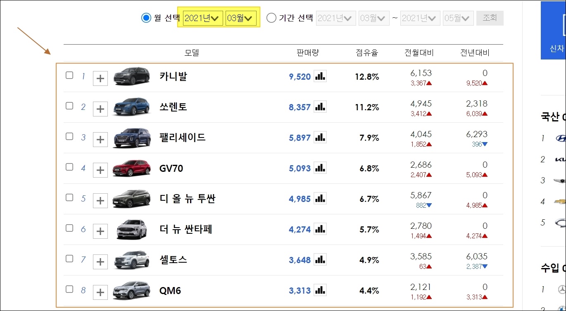The image size is (566, 311).
Task: Click the 9,520 sales figure for 카니발
Action: [x=300, y=77]
